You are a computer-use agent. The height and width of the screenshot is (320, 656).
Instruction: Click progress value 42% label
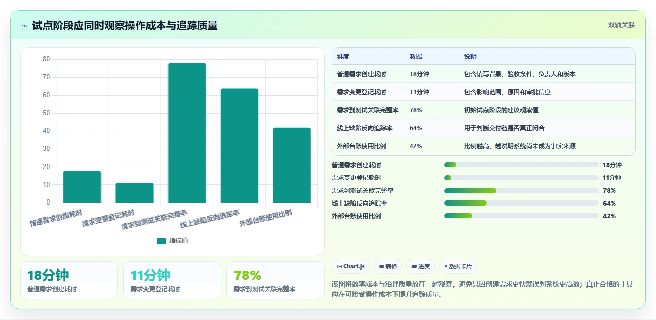609,216
